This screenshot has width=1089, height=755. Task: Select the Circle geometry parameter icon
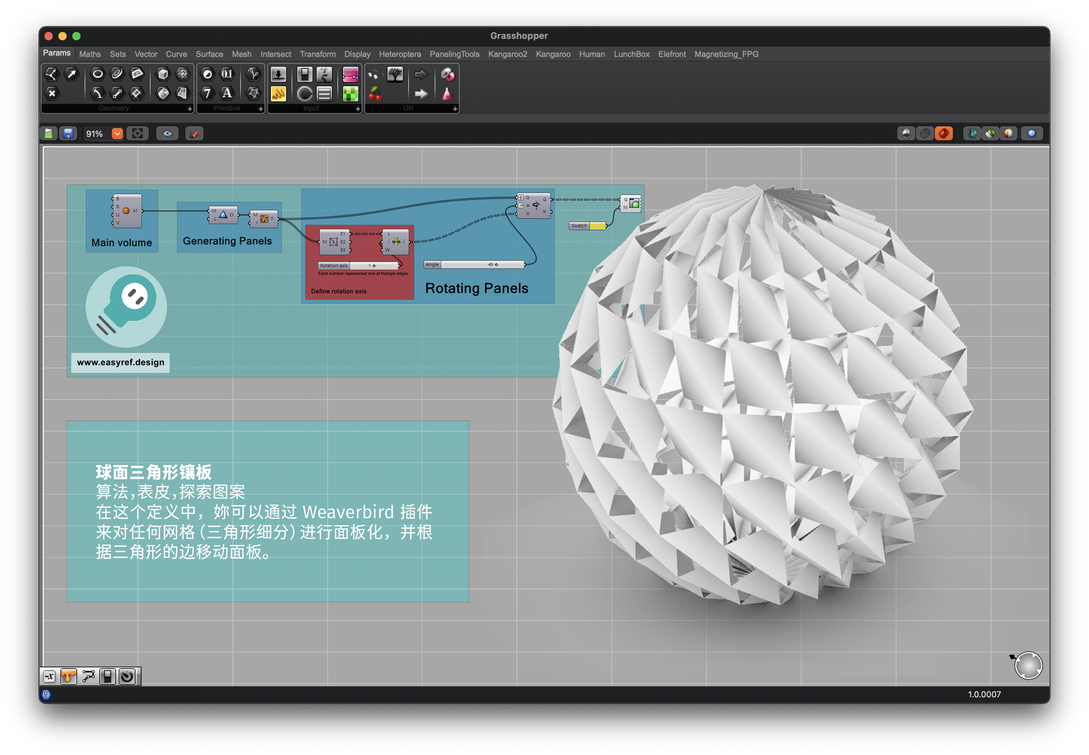98,74
